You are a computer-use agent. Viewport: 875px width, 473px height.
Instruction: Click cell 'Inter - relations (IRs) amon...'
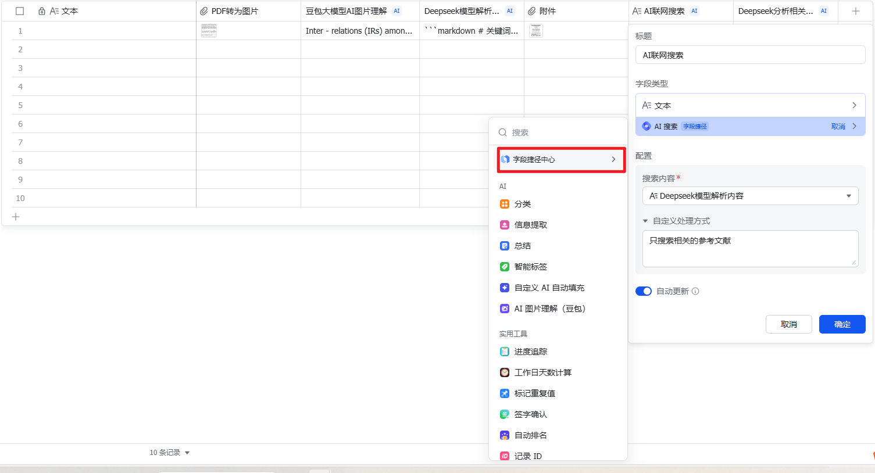pos(360,31)
